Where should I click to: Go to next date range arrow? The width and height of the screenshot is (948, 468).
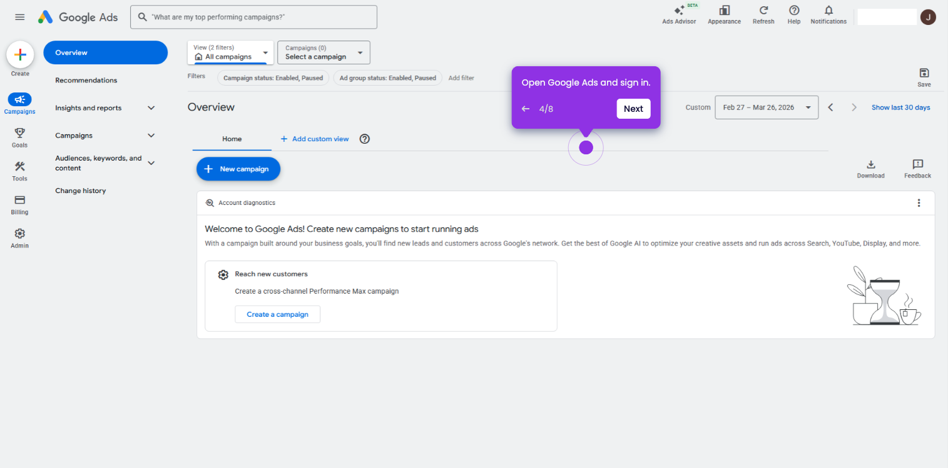point(854,107)
